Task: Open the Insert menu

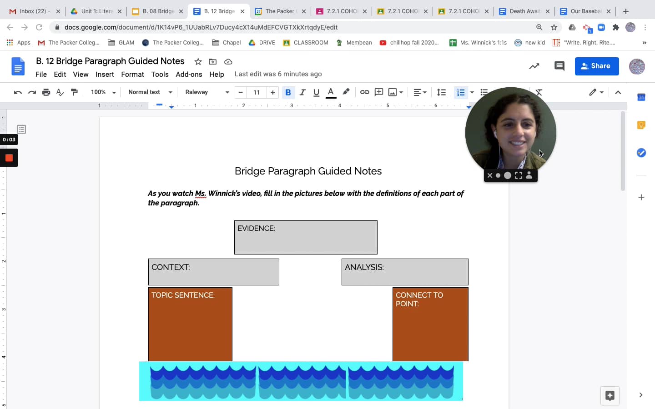Action: point(105,75)
